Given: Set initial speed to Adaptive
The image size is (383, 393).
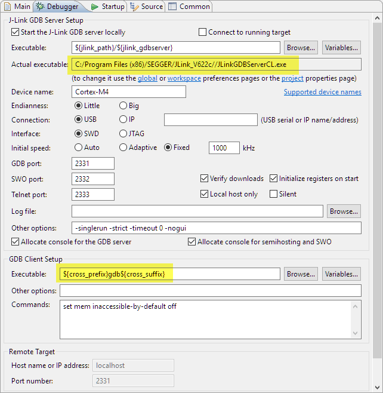Looking at the screenshot, I should [123, 148].
